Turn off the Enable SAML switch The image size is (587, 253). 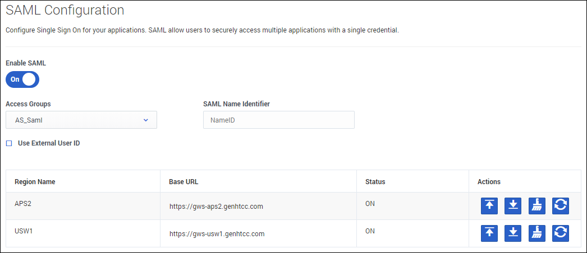(x=22, y=79)
